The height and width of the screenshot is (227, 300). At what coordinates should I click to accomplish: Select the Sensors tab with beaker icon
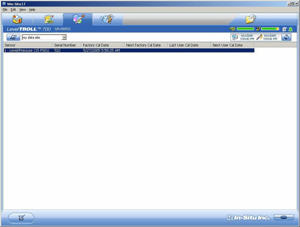(78, 19)
